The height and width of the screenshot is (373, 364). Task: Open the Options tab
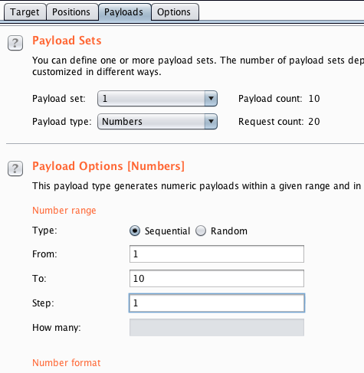pyautogui.click(x=174, y=12)
